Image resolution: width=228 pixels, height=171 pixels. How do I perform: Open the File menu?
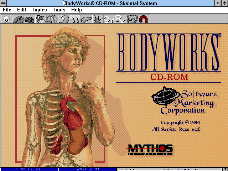click(x=7, y=10)
